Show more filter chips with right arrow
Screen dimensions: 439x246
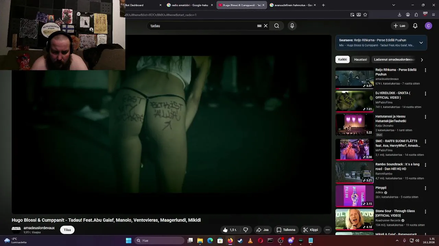(x=422, y=60)
